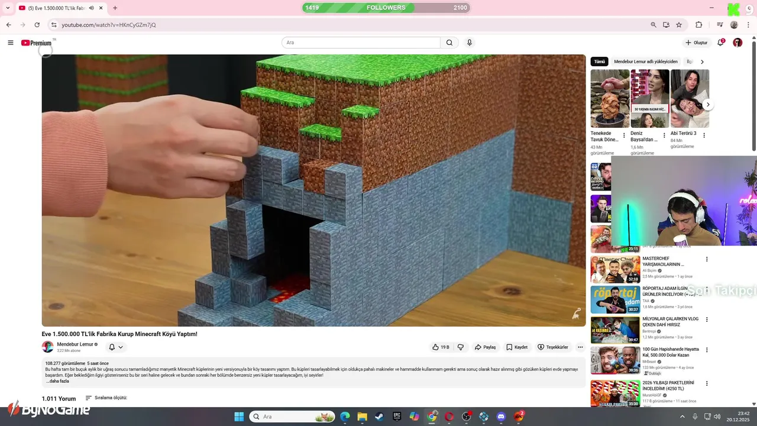Open Mendebur Lemur channel avatar

[47, 347]
